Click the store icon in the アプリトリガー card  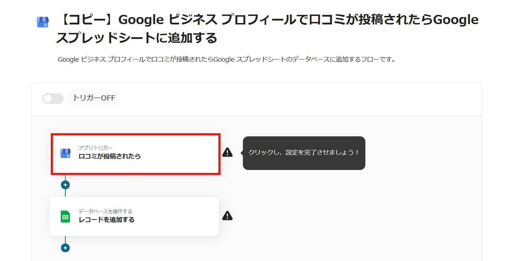65,153
